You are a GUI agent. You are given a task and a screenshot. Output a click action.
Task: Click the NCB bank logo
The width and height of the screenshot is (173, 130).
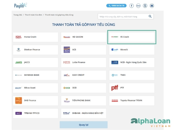pyautogui.click(x=115, y=62)
